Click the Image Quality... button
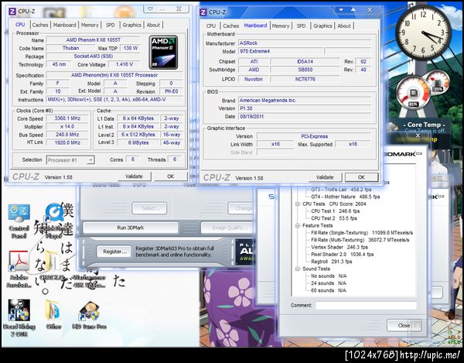The height and width of the screenshot is (363, 464). point(227,228)
